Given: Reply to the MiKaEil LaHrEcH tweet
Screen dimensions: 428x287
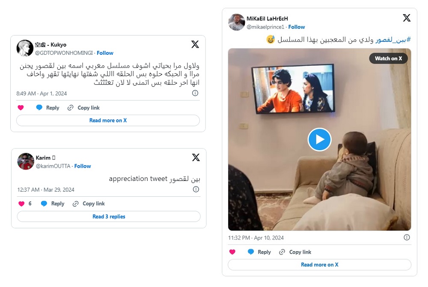Looking at the screenshot, I should pos(259,252).
